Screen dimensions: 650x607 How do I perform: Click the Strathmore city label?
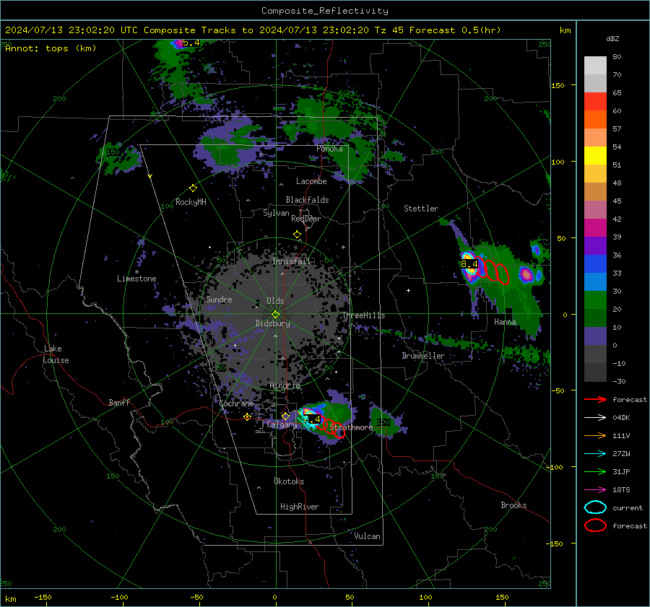pyautogui.click(x=351, y=427)
